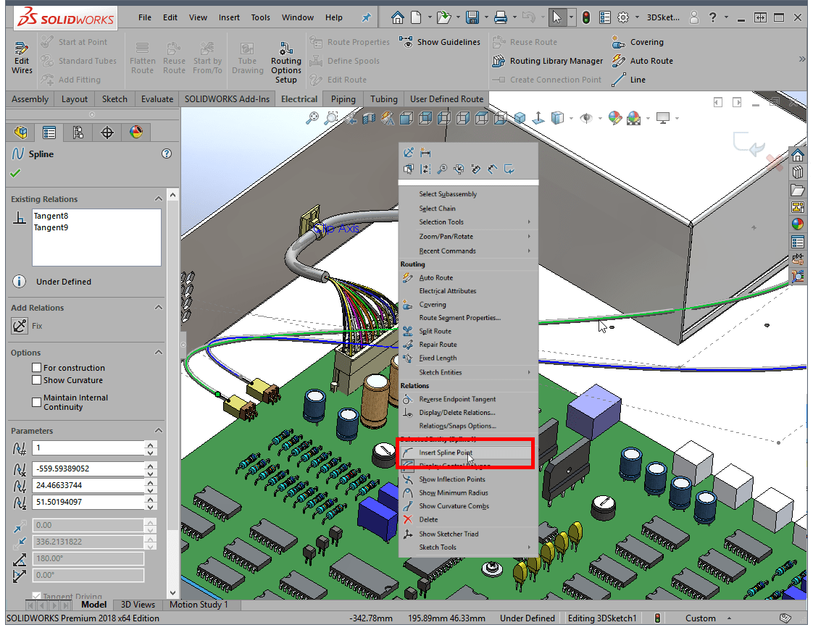Screen dimensions: 813x630
Task: Open Spline help question icon
Action: pyautogui.click(x=167, y=154)
